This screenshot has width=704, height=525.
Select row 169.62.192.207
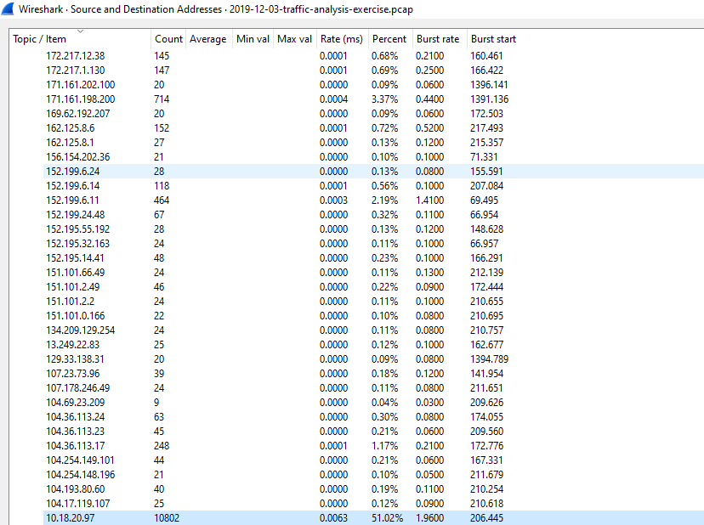pyautogui.click(x=373, y=114)
